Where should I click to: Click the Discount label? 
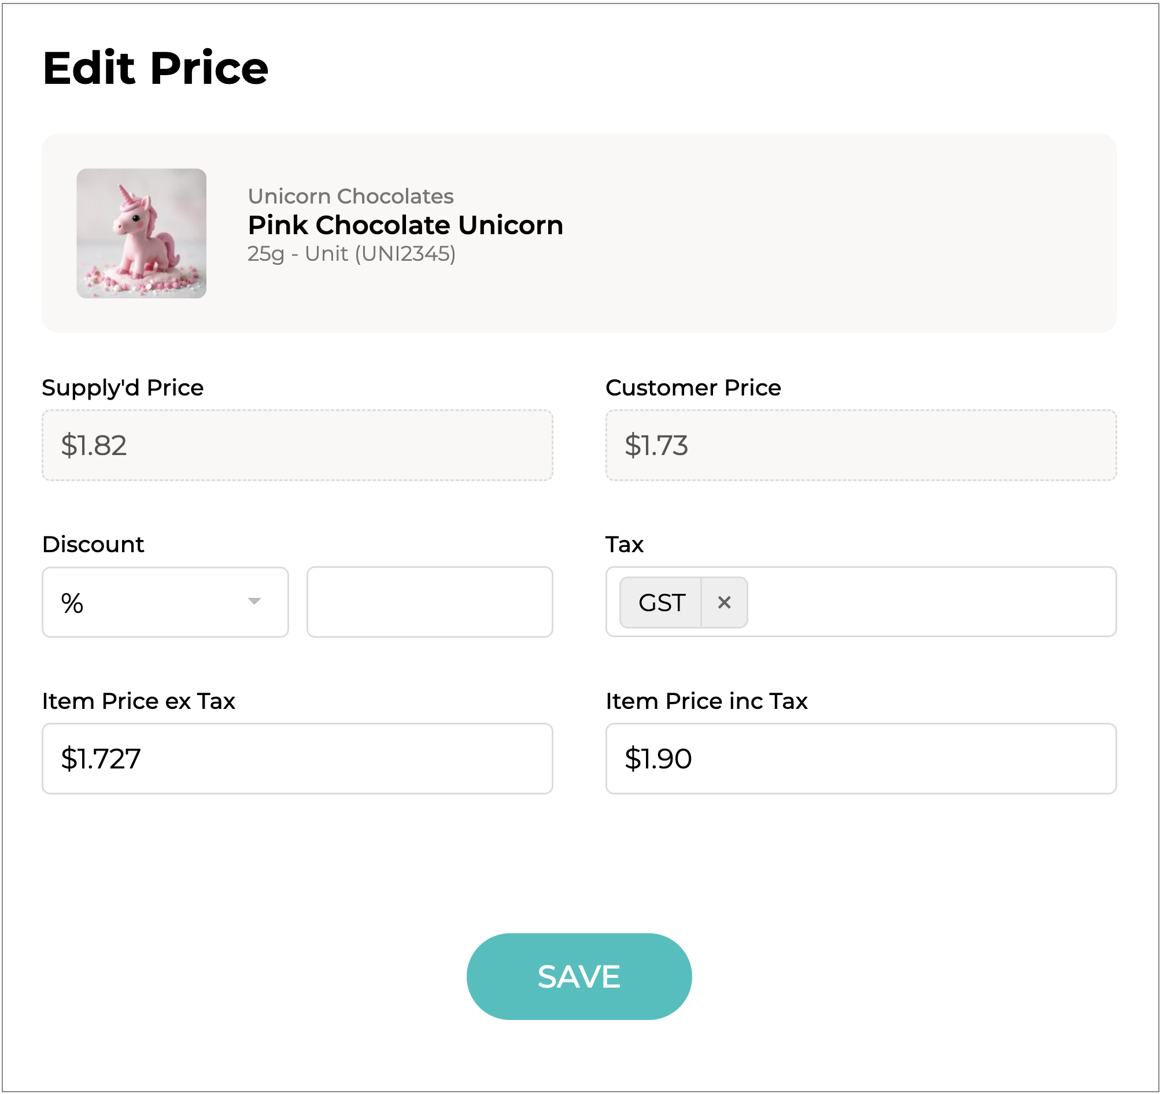pos(93,544)
